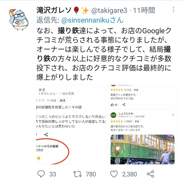Click the 33 replies count
Viewport: 183px width, 183px height.
tap(53, 174)
